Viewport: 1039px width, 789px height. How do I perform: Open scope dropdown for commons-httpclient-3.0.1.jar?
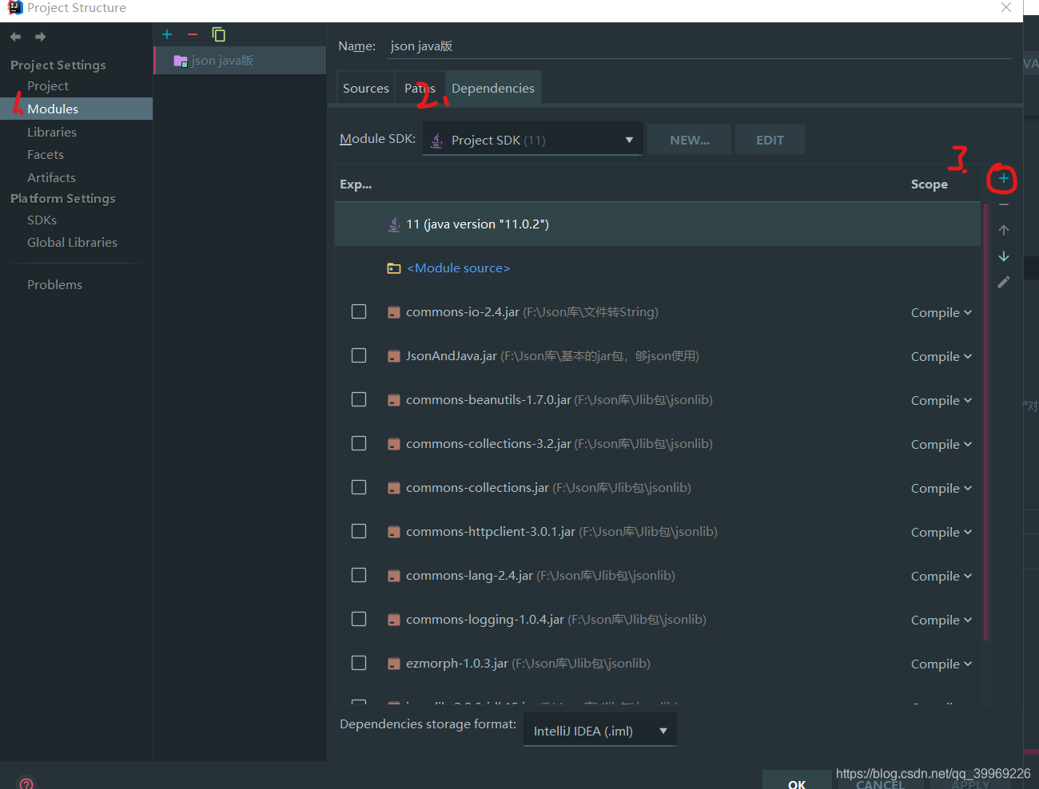(941, 532)
